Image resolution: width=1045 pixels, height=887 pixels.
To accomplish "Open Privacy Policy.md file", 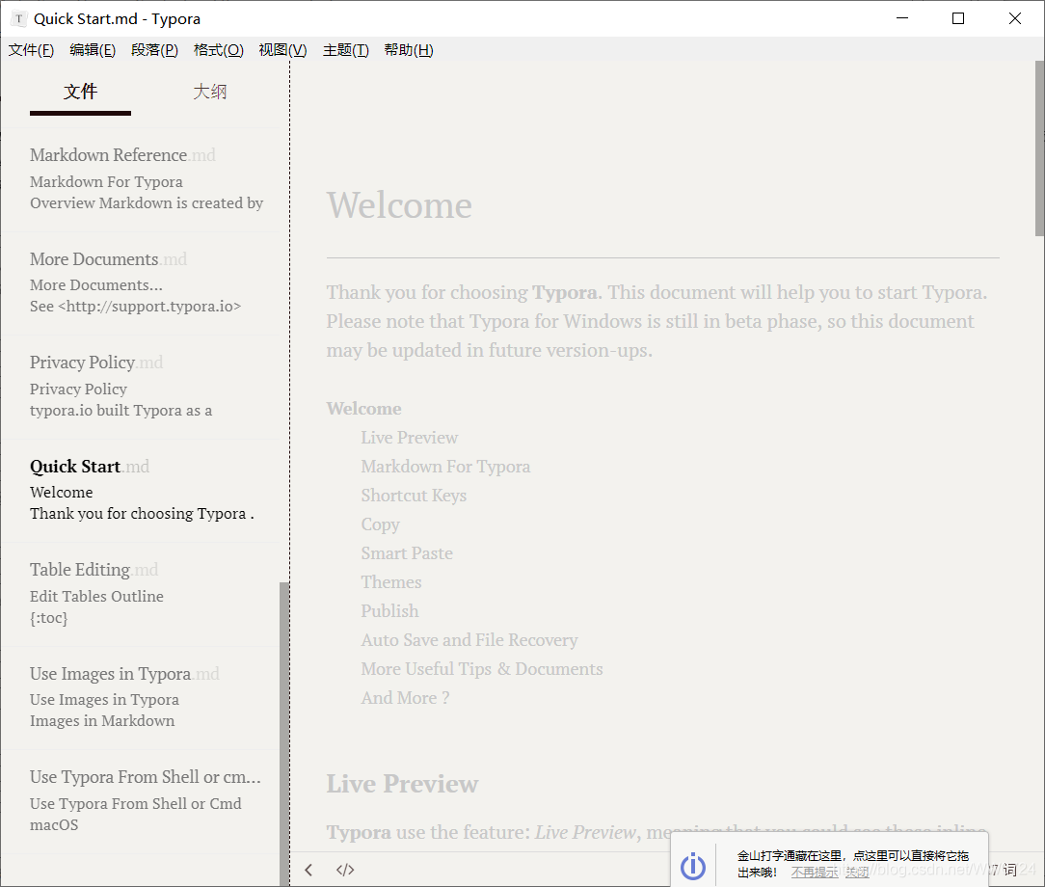I will [140, 387].
